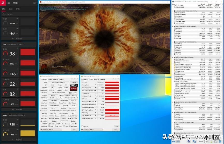Click the Bus Interface question mark icon
The image size is (224, 144).
77,98
